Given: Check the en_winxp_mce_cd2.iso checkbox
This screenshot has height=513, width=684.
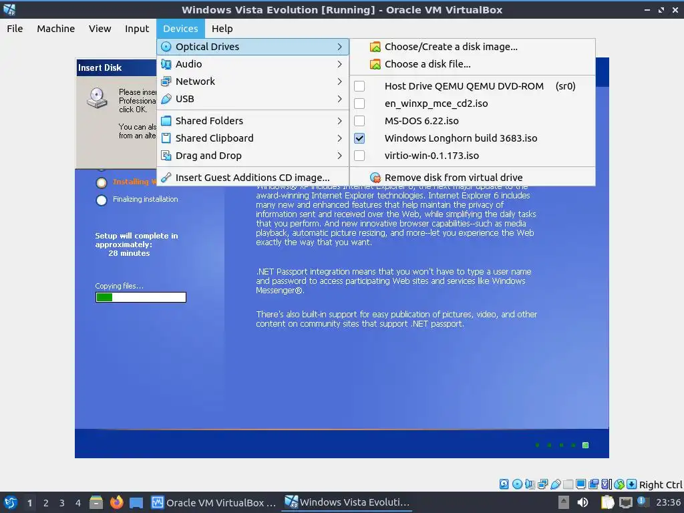Looking at the screenshot, I should (x=359, y=104).
